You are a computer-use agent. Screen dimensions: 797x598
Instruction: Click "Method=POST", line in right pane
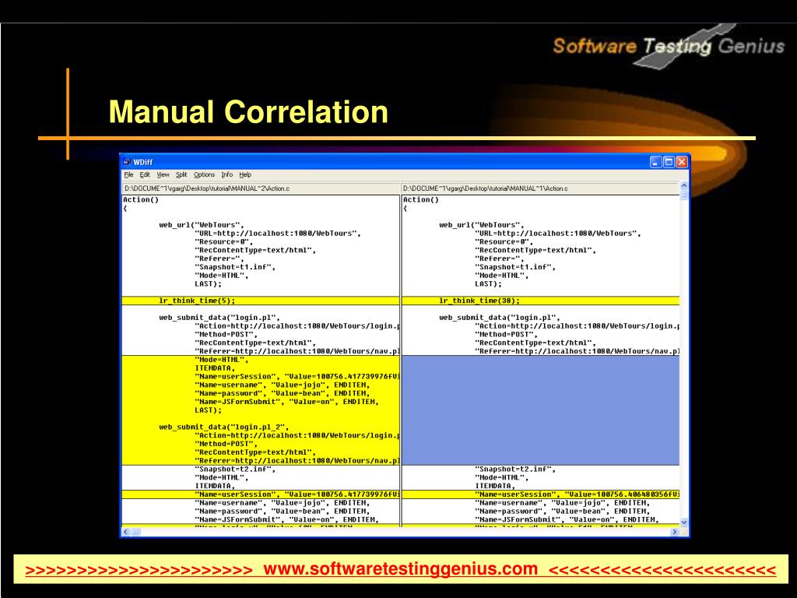tap(506, 334)
